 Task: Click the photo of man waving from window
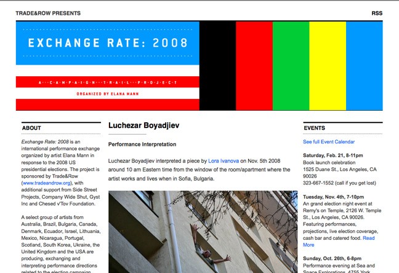point(194,231)
